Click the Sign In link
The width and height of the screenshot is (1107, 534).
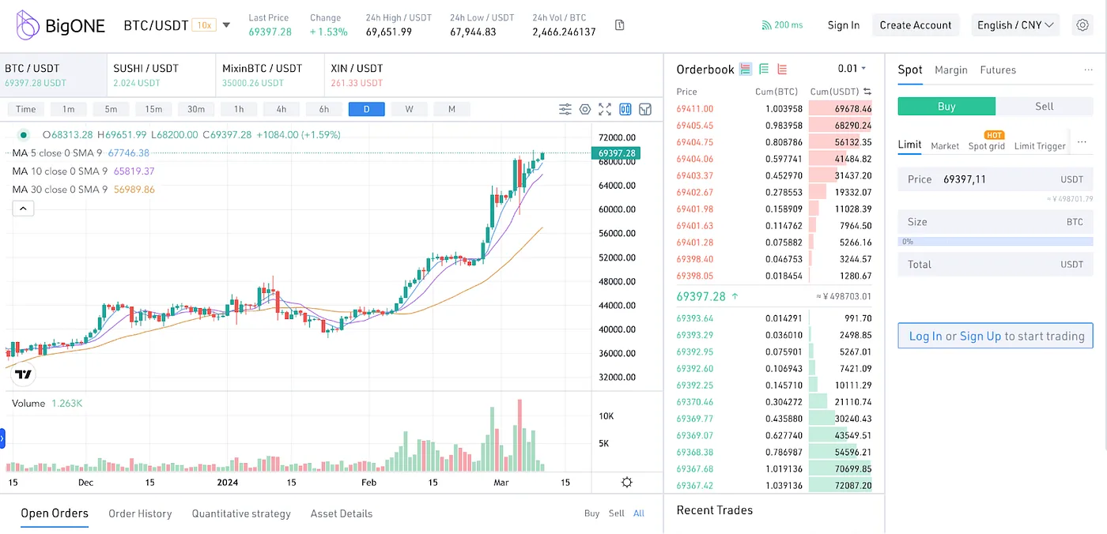[x=843, y=25]
